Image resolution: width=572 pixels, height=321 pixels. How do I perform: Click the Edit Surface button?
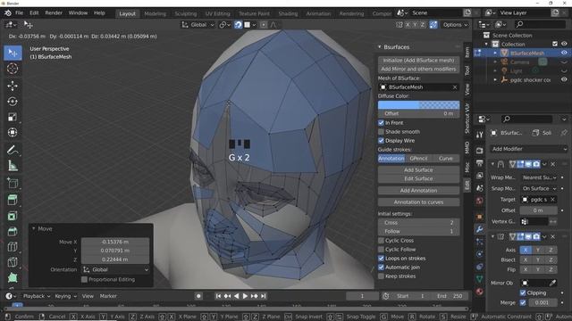pyautogui.click(x=418, y=178)
